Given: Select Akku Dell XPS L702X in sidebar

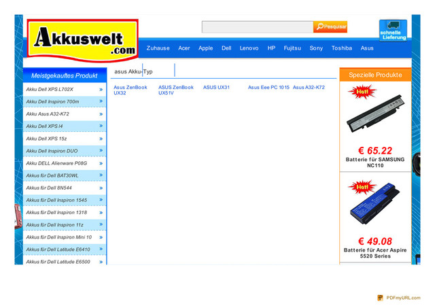Looking at the screenshot, I should click(50, 89).
